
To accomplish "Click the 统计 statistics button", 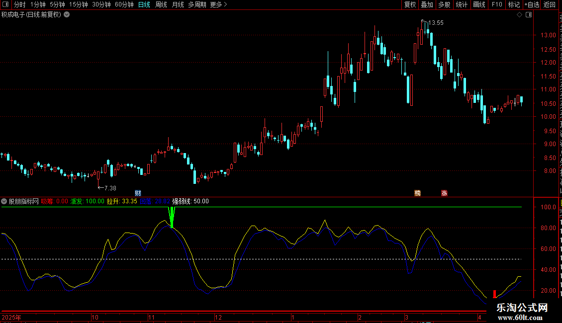I will (x=461, y=4).
